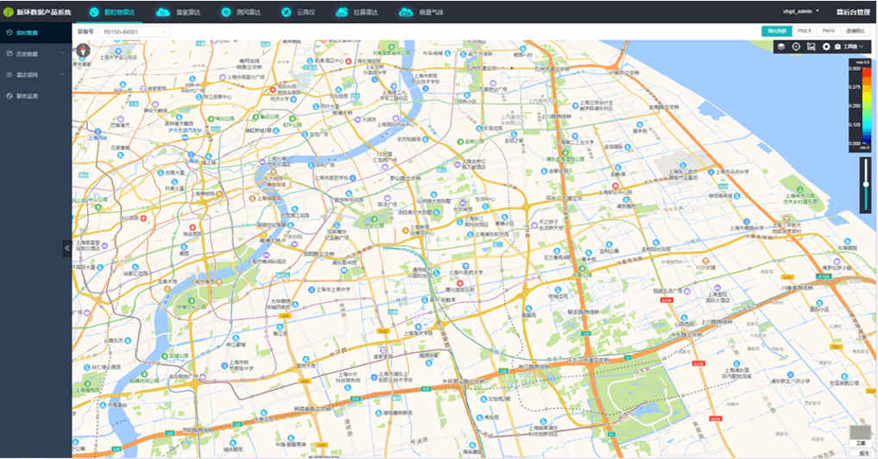Screen dimensions: 878x459
Task: Open 后台管理 backend management
Action: pos(853,12)
